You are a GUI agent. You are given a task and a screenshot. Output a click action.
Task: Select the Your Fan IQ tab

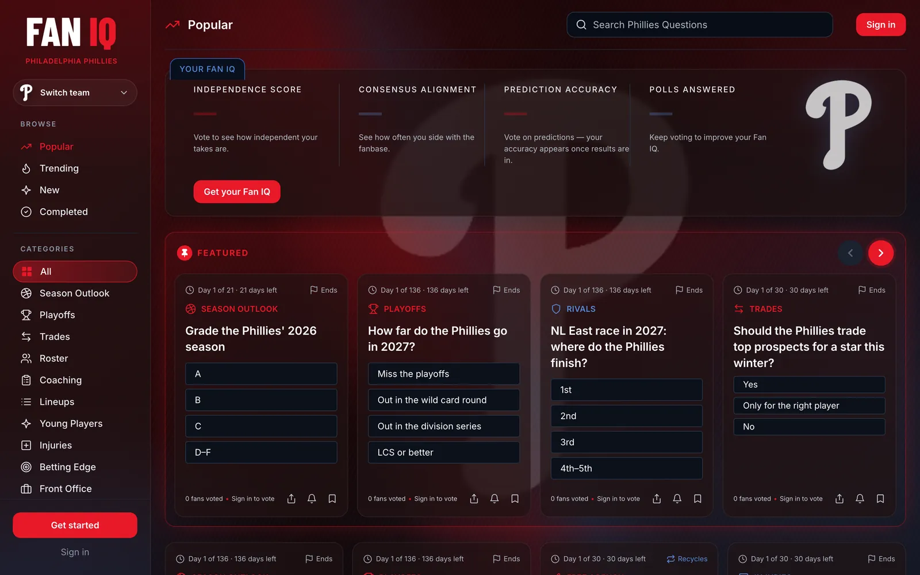tap(208, 69)
